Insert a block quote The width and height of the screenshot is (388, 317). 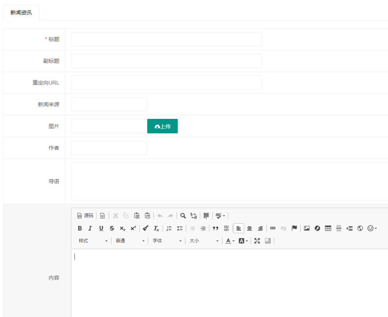click(x=216, y=228)
